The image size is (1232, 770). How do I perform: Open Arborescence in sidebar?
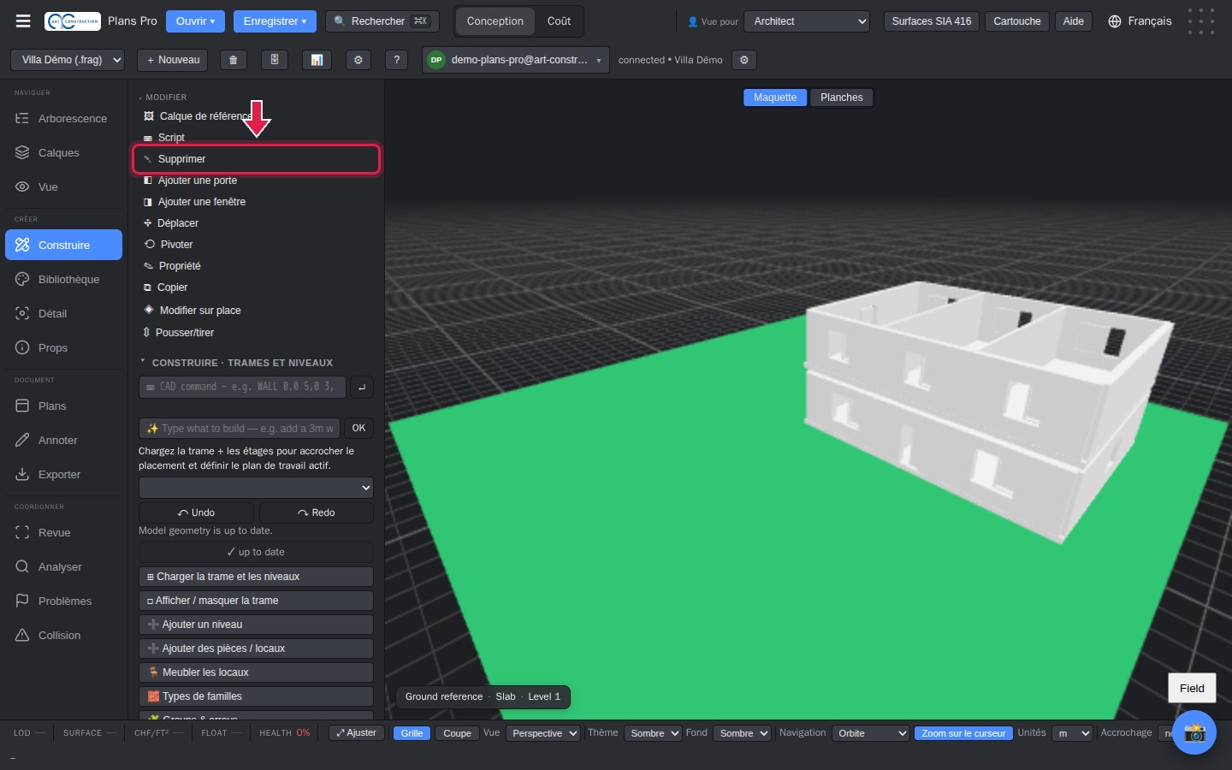tap(63, 118)
